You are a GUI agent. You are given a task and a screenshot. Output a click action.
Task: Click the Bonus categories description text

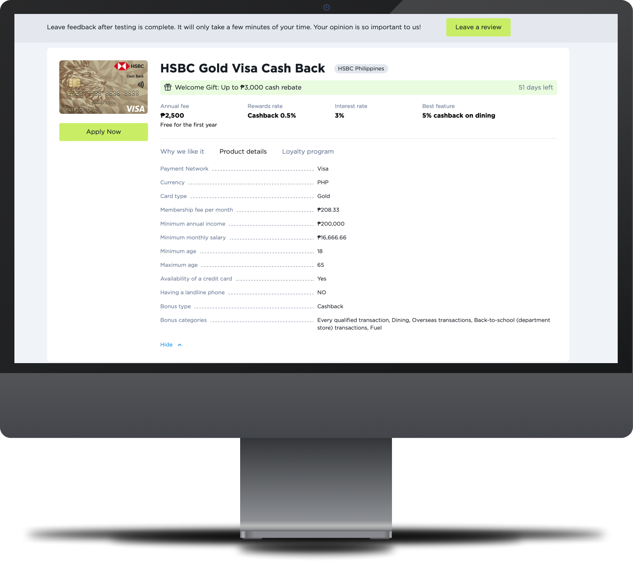pyautogui.click(x=433, y=324)
